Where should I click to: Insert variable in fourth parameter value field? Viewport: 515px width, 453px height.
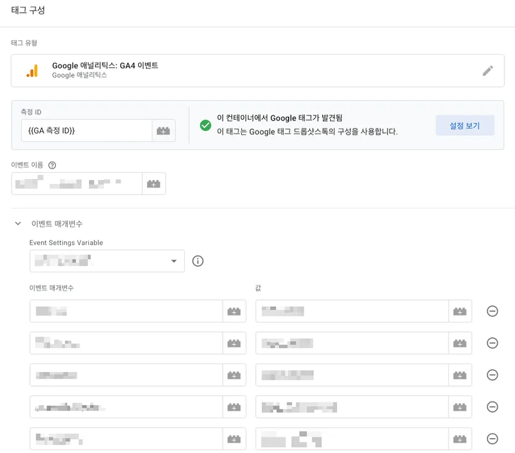coord(460,407)
